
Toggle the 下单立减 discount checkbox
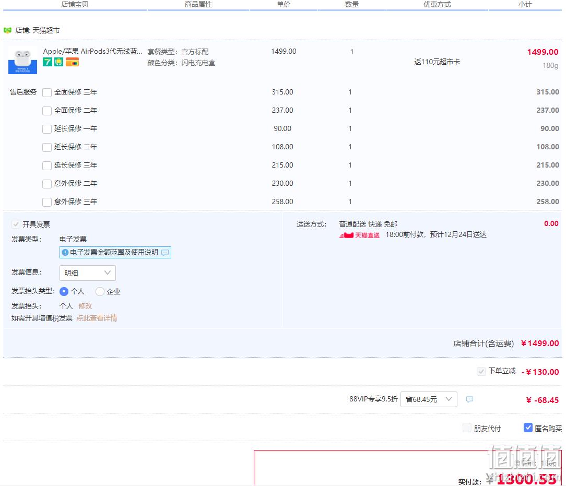[x=481, y=371]
